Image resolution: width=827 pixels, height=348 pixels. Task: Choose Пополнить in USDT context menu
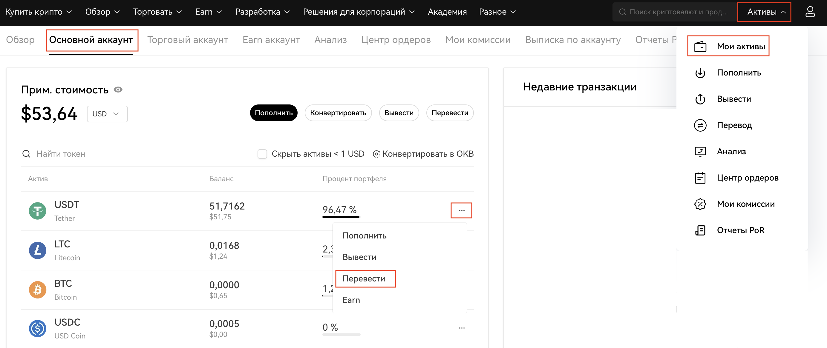pos(365,235)
